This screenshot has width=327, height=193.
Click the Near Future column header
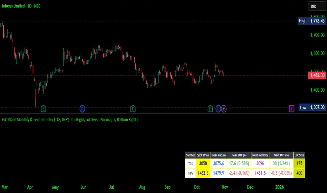coord(219,155)
